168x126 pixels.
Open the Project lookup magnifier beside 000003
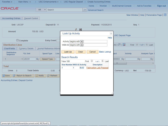(123, 59)
